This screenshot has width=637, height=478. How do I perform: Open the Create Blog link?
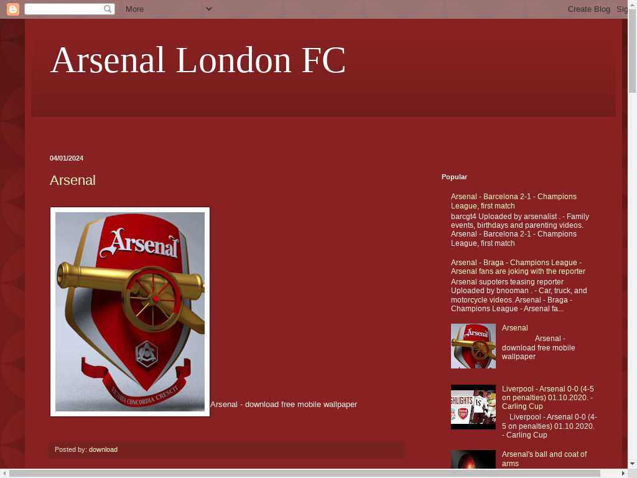click(588, 9)
